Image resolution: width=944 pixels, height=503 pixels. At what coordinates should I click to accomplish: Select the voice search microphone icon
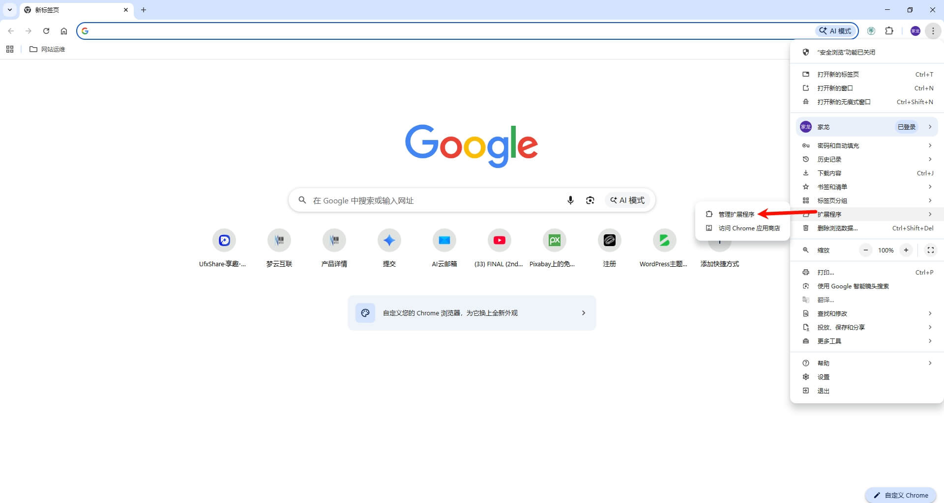[x=570, y=200]
